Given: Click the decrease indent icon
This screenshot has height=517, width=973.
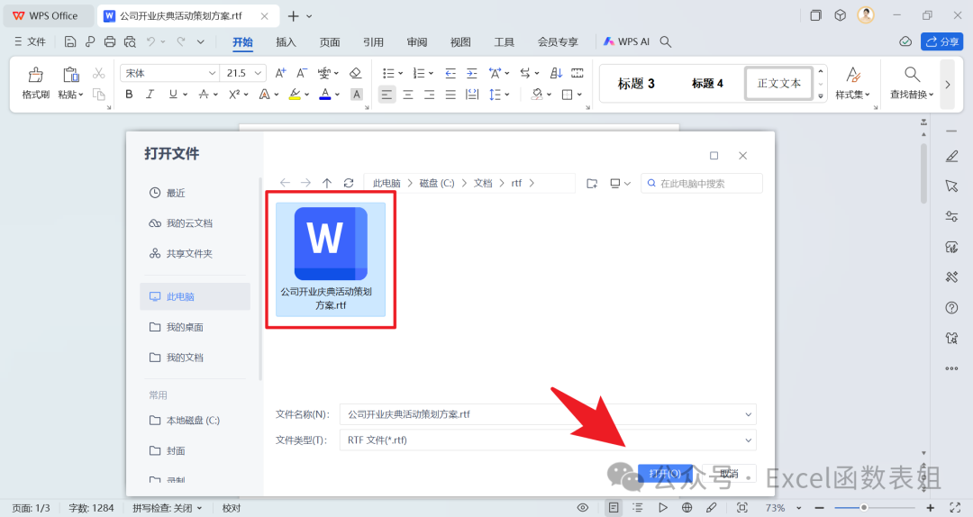Looking at the screenshot, I should [450, 73].
